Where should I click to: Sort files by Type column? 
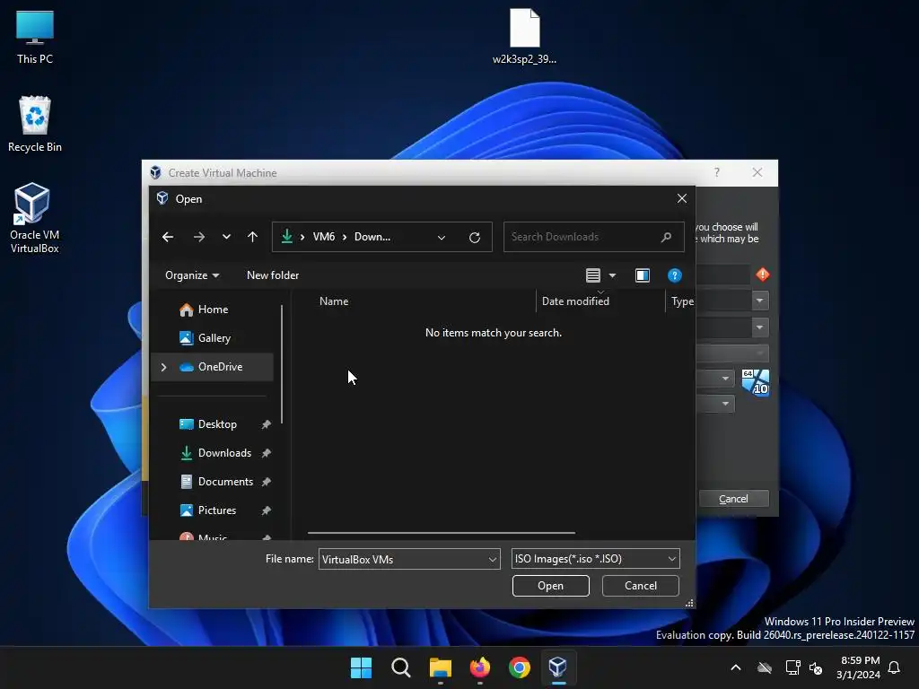[x=681, y=301]
